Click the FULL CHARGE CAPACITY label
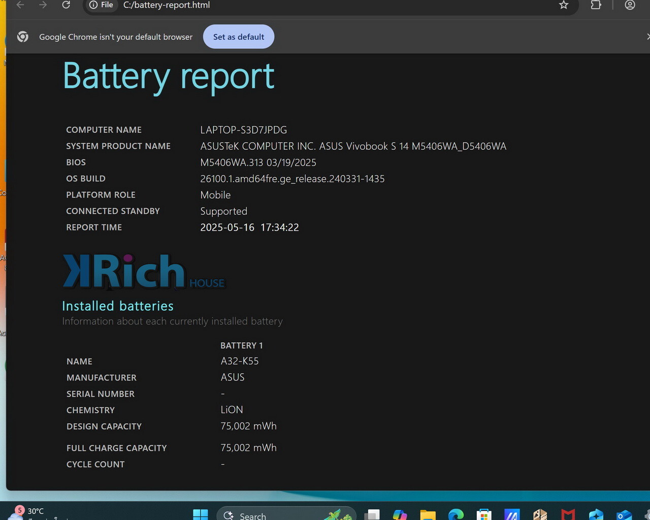Image resolution: width=650 pixels, height=520 pixels. coord(117,448)
